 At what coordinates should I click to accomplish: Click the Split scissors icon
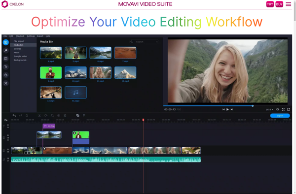point(39,115)
